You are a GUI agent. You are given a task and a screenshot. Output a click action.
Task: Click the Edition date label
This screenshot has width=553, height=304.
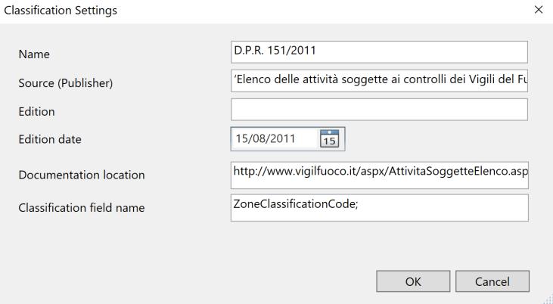tap(50, 139)
